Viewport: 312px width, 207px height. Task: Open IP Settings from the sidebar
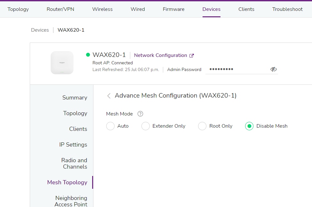(73, 145)
